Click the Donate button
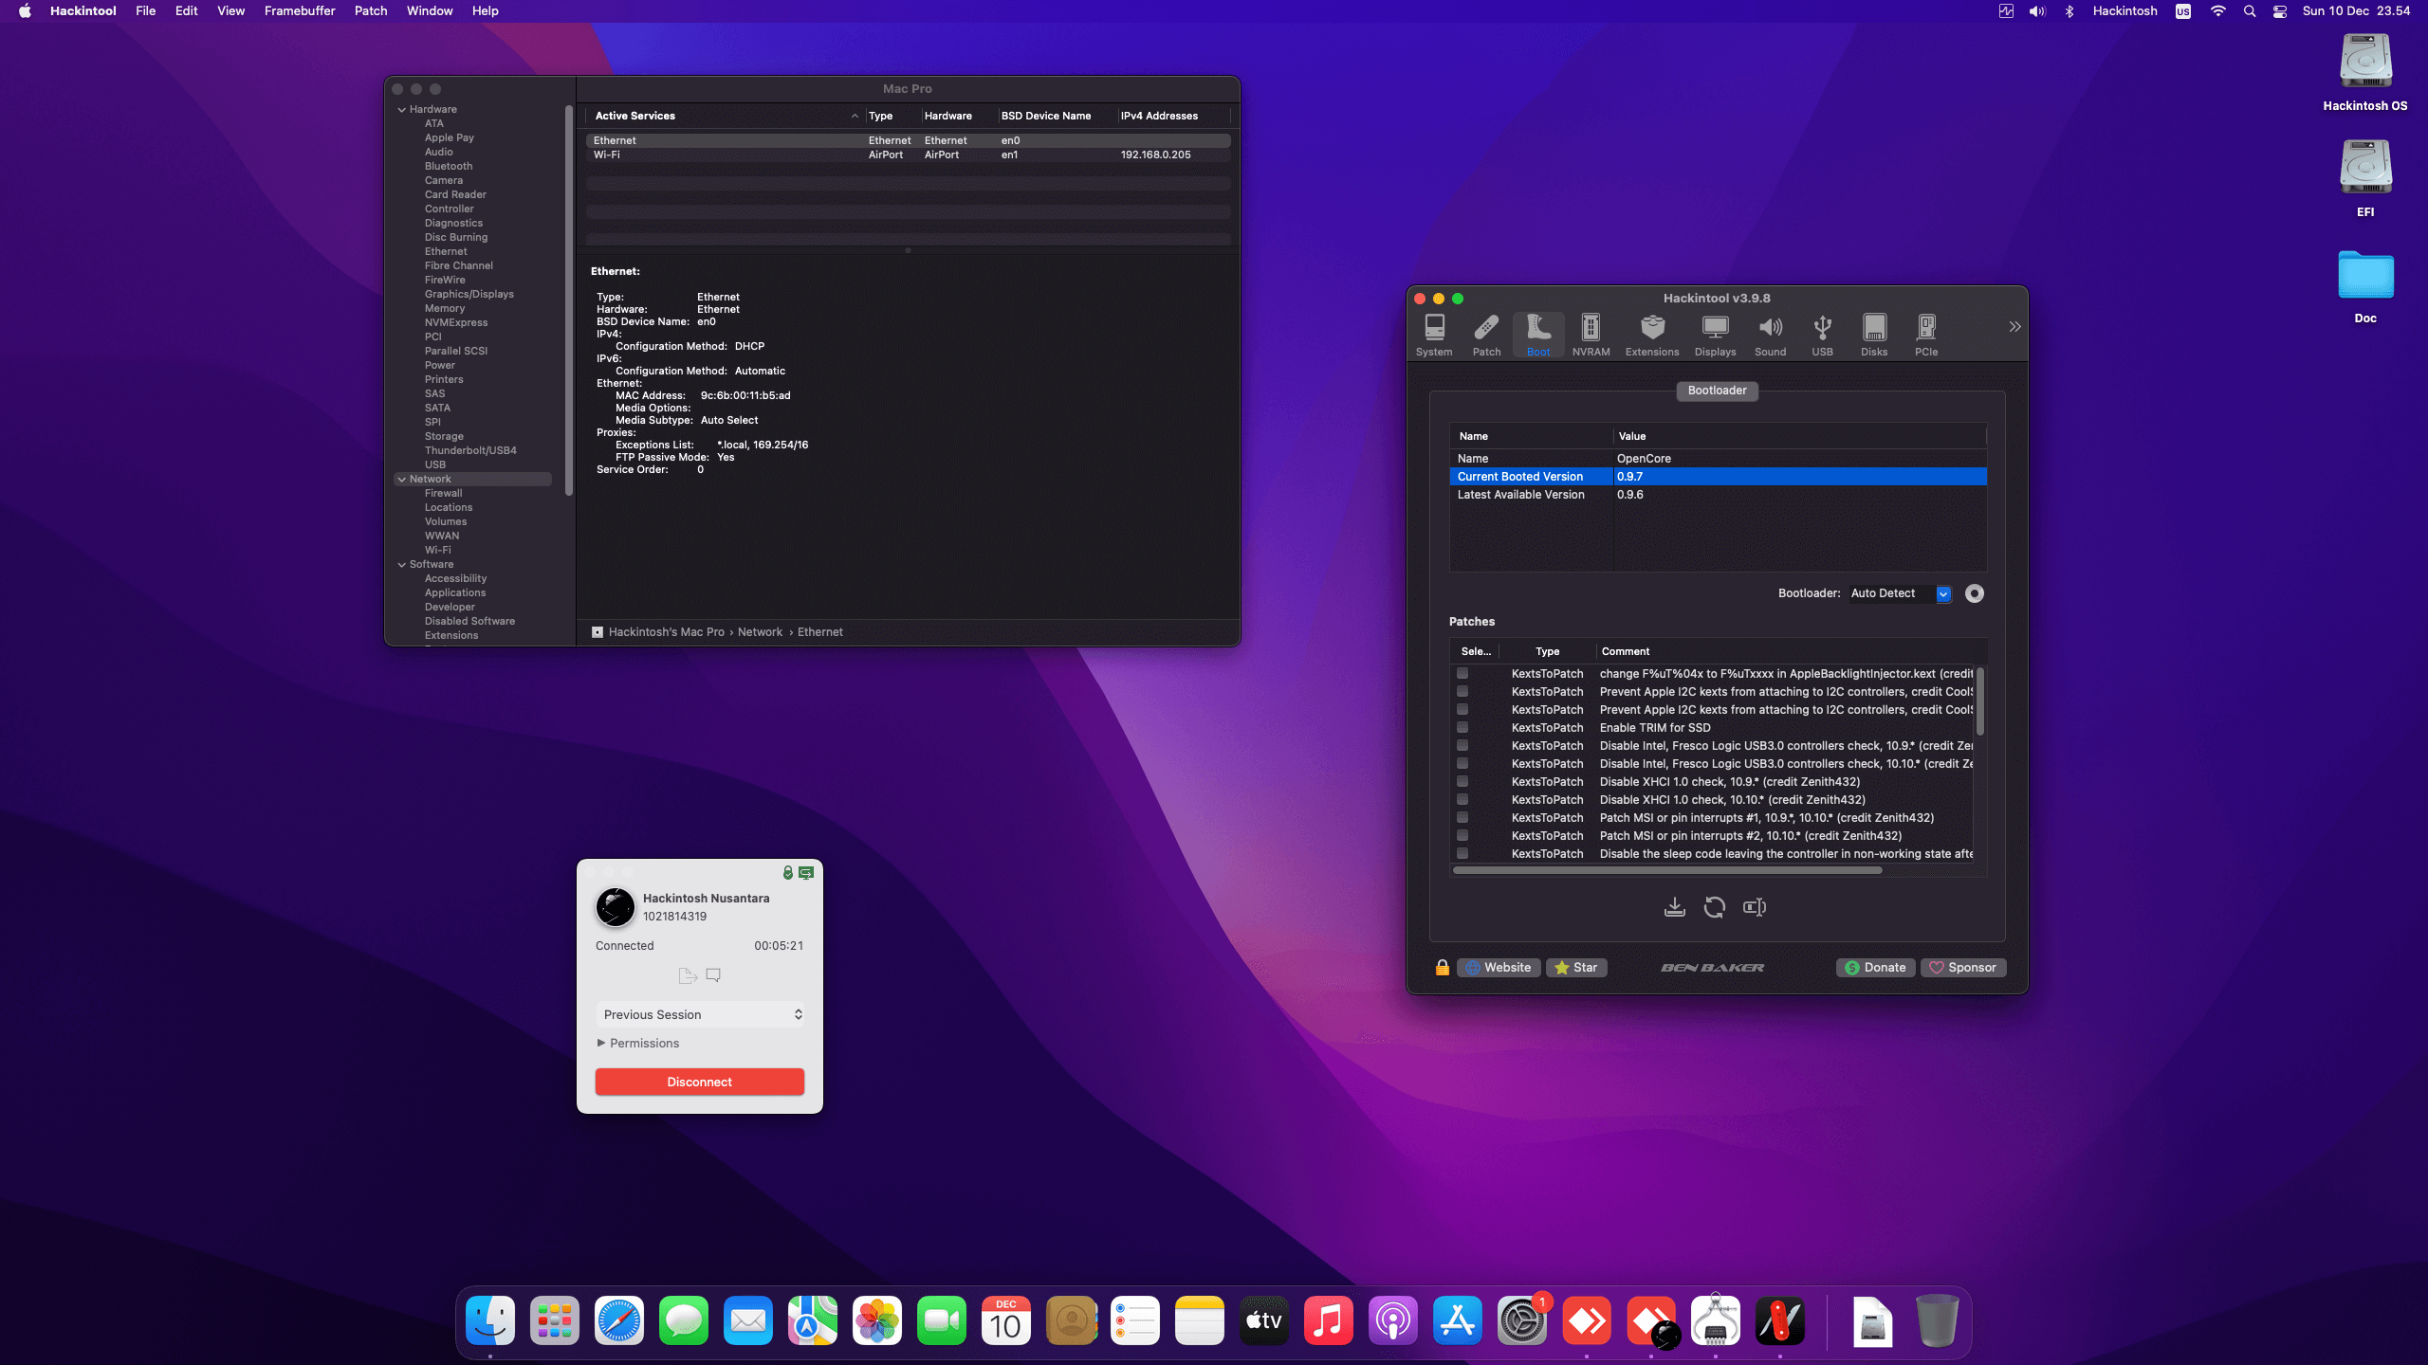Image resolution: width=2428 pixels, height=1365 pixels. click(1874, 967)
